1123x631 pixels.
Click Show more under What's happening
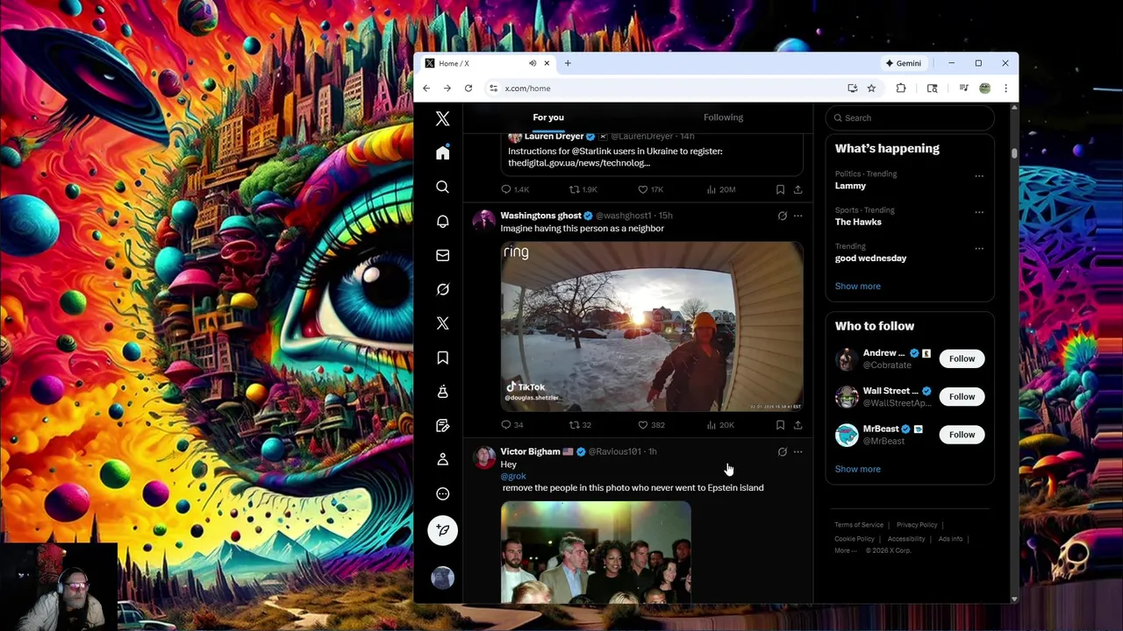coord(857,287)
